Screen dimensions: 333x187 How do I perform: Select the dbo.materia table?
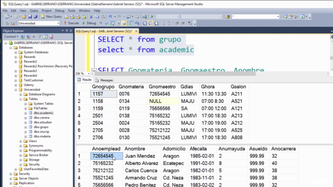click(42, 136)
